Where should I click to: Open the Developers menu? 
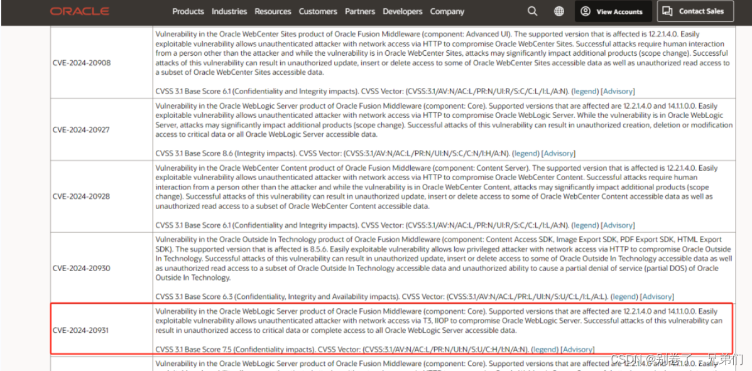click(x=402, y=11)
